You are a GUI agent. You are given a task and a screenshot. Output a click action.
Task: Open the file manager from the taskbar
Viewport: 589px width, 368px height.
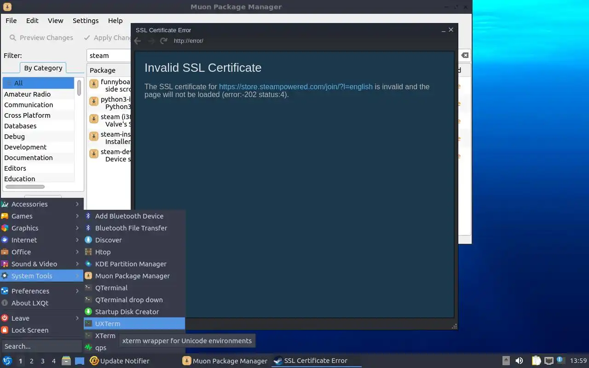pos(66,361)
